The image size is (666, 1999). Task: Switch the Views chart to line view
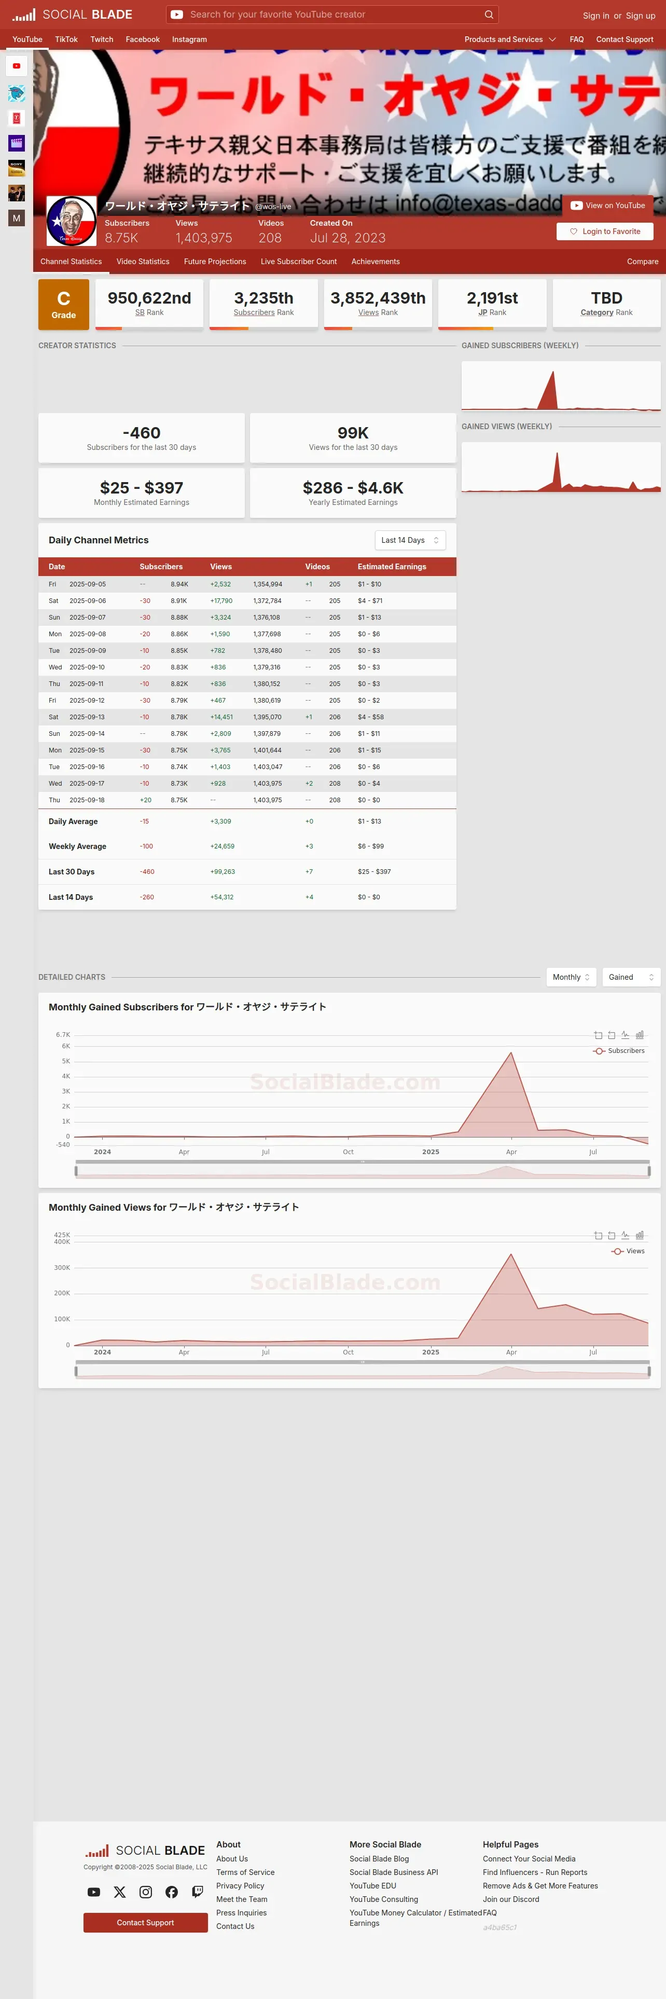click(x=626, y=1235)
